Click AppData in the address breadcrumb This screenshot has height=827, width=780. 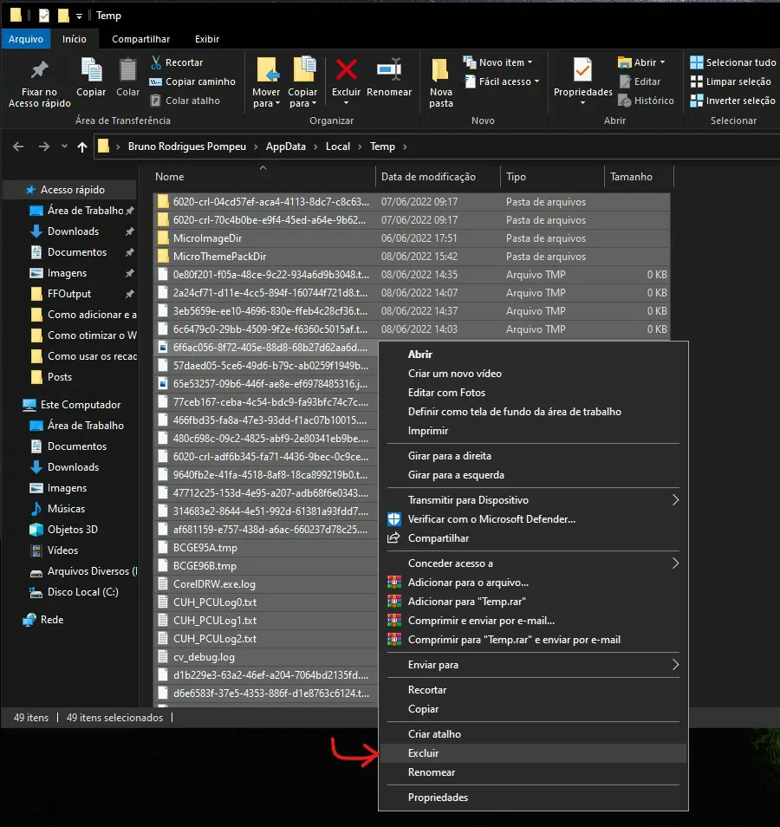286,147
